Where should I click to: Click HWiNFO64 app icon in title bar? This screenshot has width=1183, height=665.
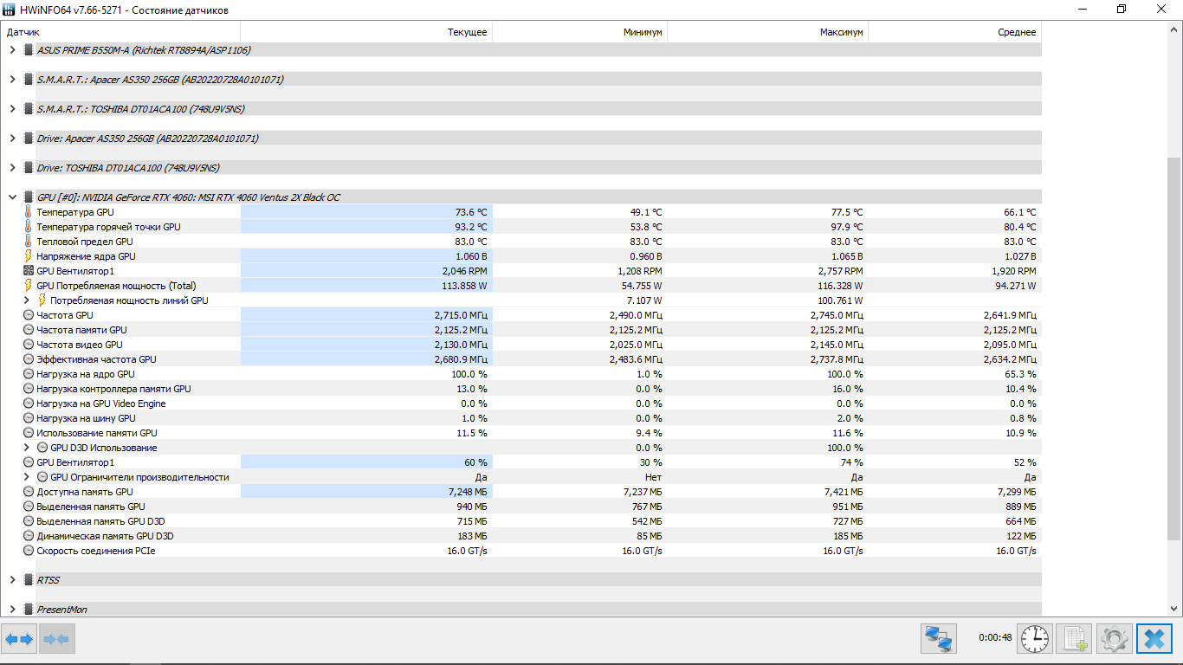click(10, 9)
